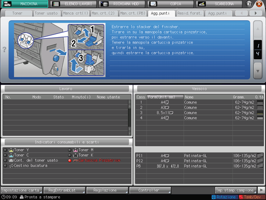266x200 pixels.
Task: Go to previous help page with up arrow
Action: point(258,29)
